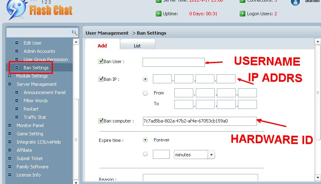The width and height of the screenshot is (321, 184).
Task: Click the last octet of Ban IP
Action: (x=226, y=79)
